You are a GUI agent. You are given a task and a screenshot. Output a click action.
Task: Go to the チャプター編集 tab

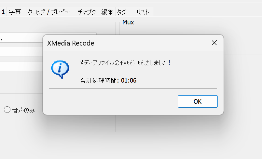click(95, 12)
